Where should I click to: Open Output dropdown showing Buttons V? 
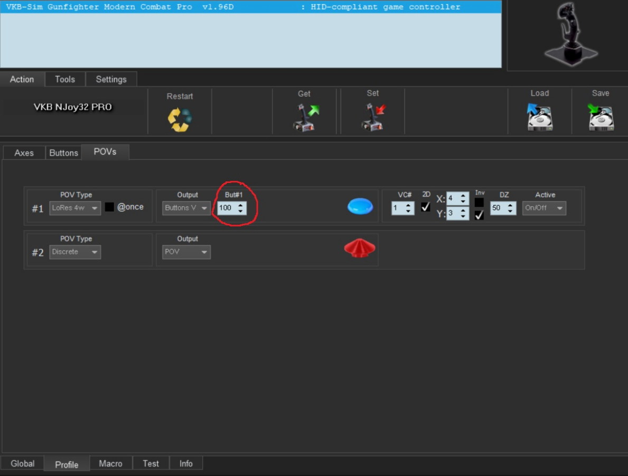point(186,208)
